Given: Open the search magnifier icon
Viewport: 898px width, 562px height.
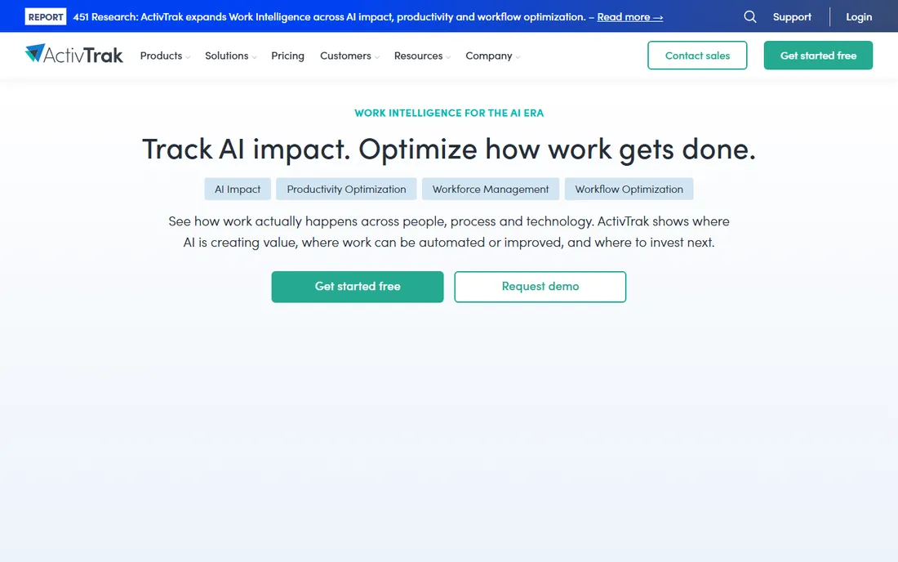Looking at the screenshot, I should [749, 16].
